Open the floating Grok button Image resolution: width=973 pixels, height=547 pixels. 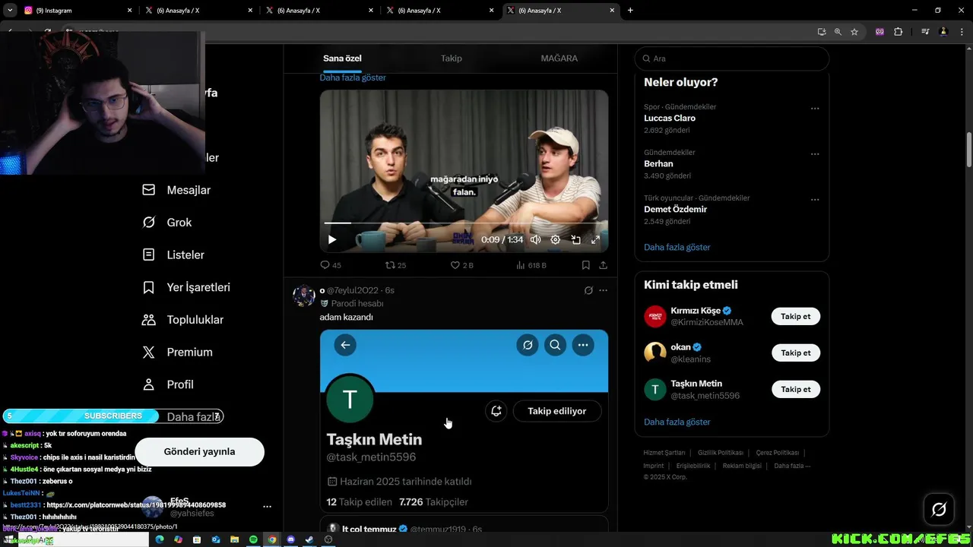tap(939, 509)
